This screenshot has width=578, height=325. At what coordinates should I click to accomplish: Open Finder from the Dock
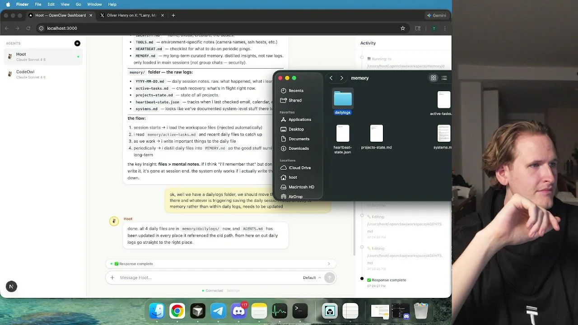tap(157, 311)
